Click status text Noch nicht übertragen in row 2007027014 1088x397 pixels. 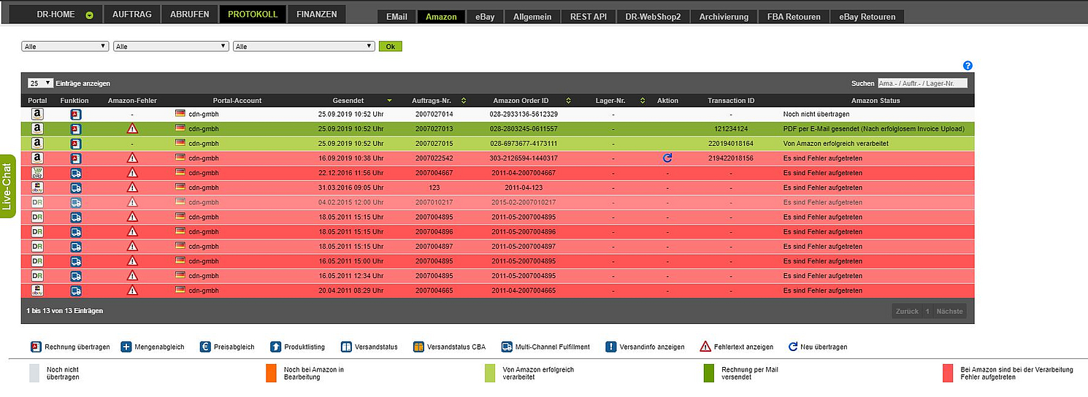point(816,114)
